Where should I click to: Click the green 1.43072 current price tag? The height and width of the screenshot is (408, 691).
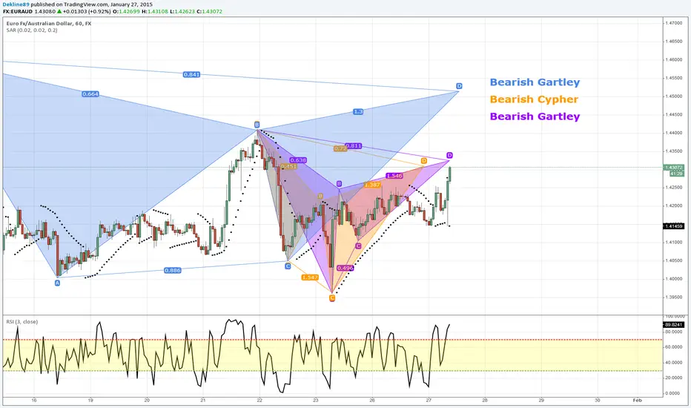pos(673,168)
